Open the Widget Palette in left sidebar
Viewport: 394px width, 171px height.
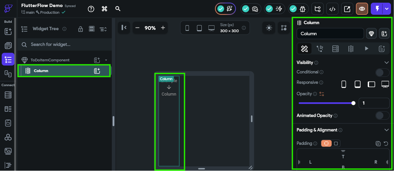[8, 32]
